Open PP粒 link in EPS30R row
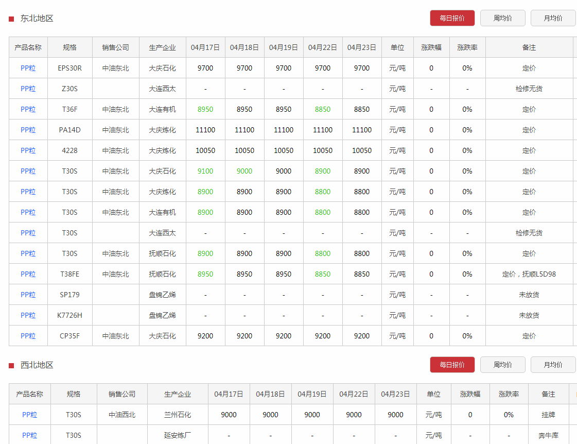Viewport: 577px width, 444px height. point(28,68)
